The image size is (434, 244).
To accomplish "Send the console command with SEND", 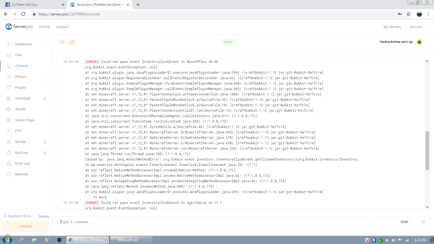I will coord(404,222).
